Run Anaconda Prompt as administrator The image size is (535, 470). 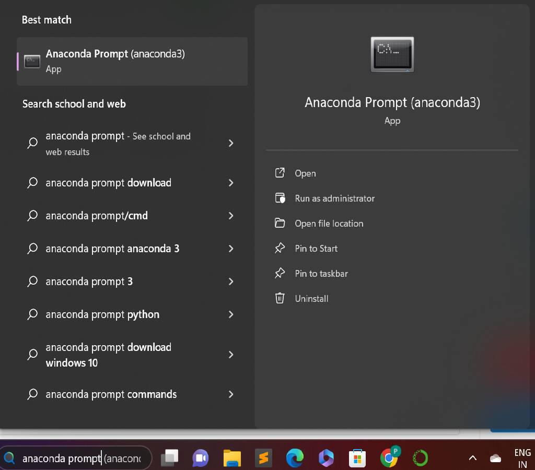tap(334, 198)
